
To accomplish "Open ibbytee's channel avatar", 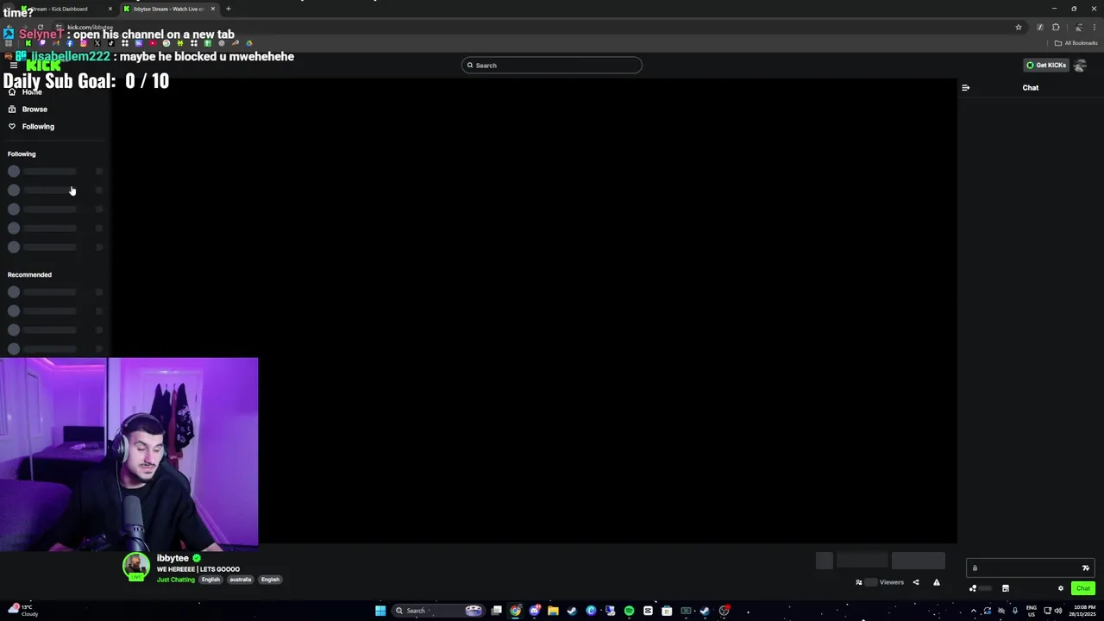I will 135,566.
